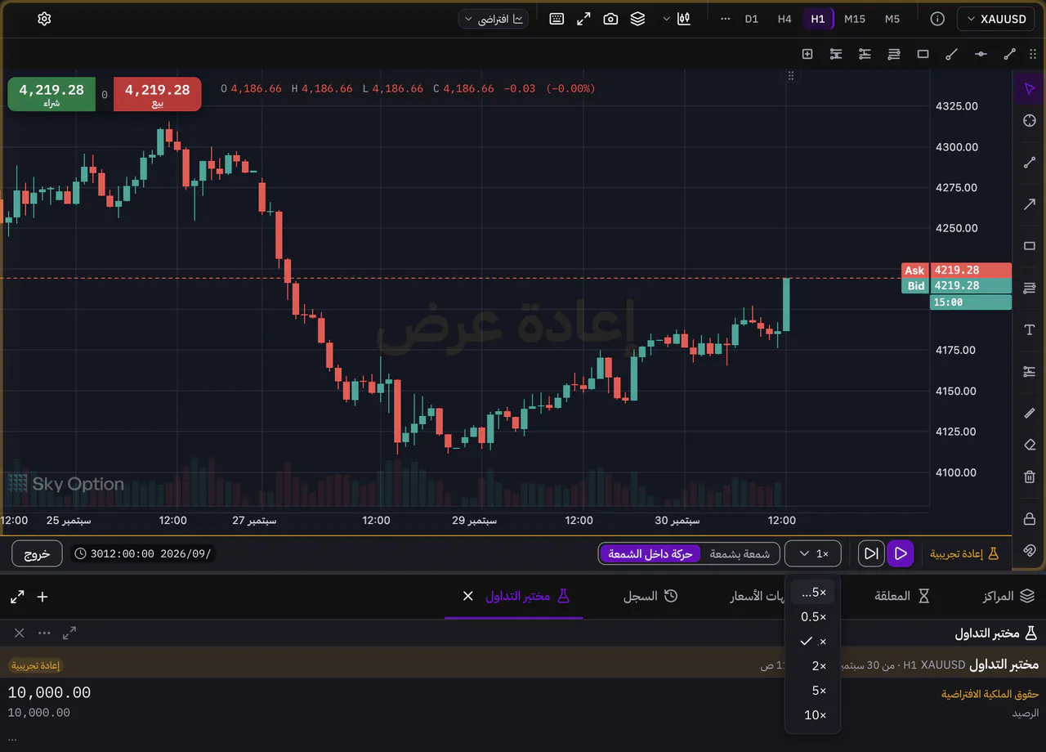Select the text tool
The width and height of the screenshot is (1046, 752).
[1030, 329]
